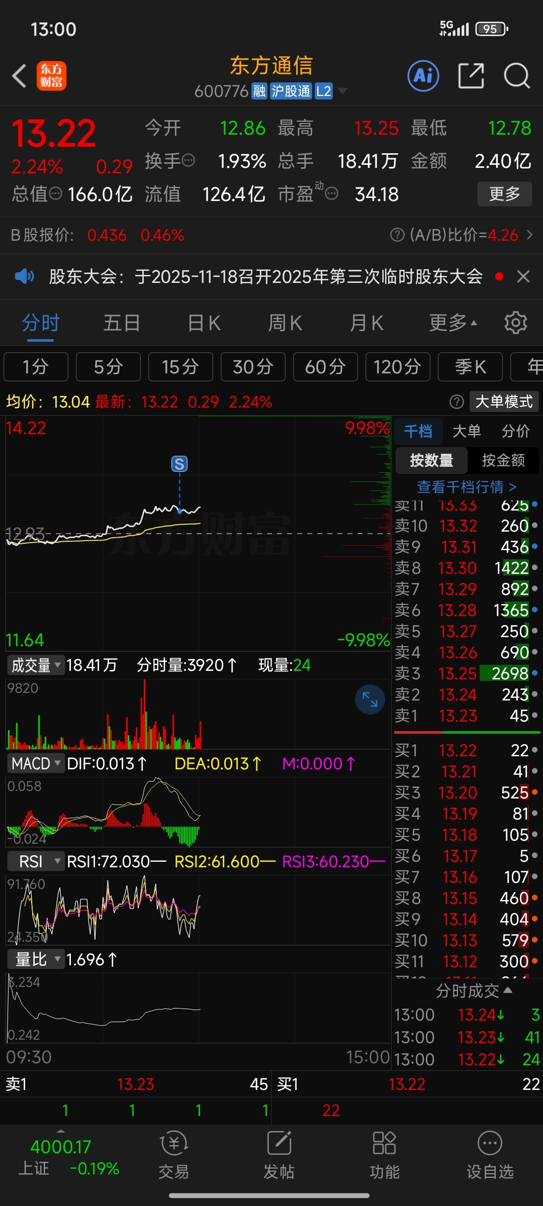Screen dimensions: 543x1206
Task: Tap the 买3 13.20 order row
Action: 466,792
